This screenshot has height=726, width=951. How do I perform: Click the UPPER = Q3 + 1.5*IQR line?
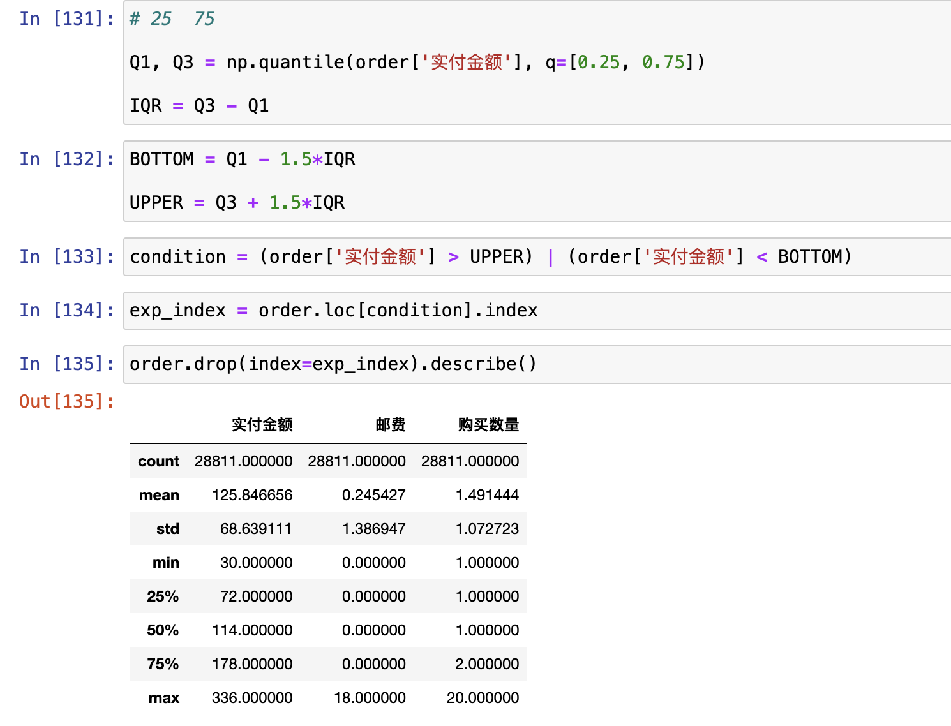coord(237,203)
